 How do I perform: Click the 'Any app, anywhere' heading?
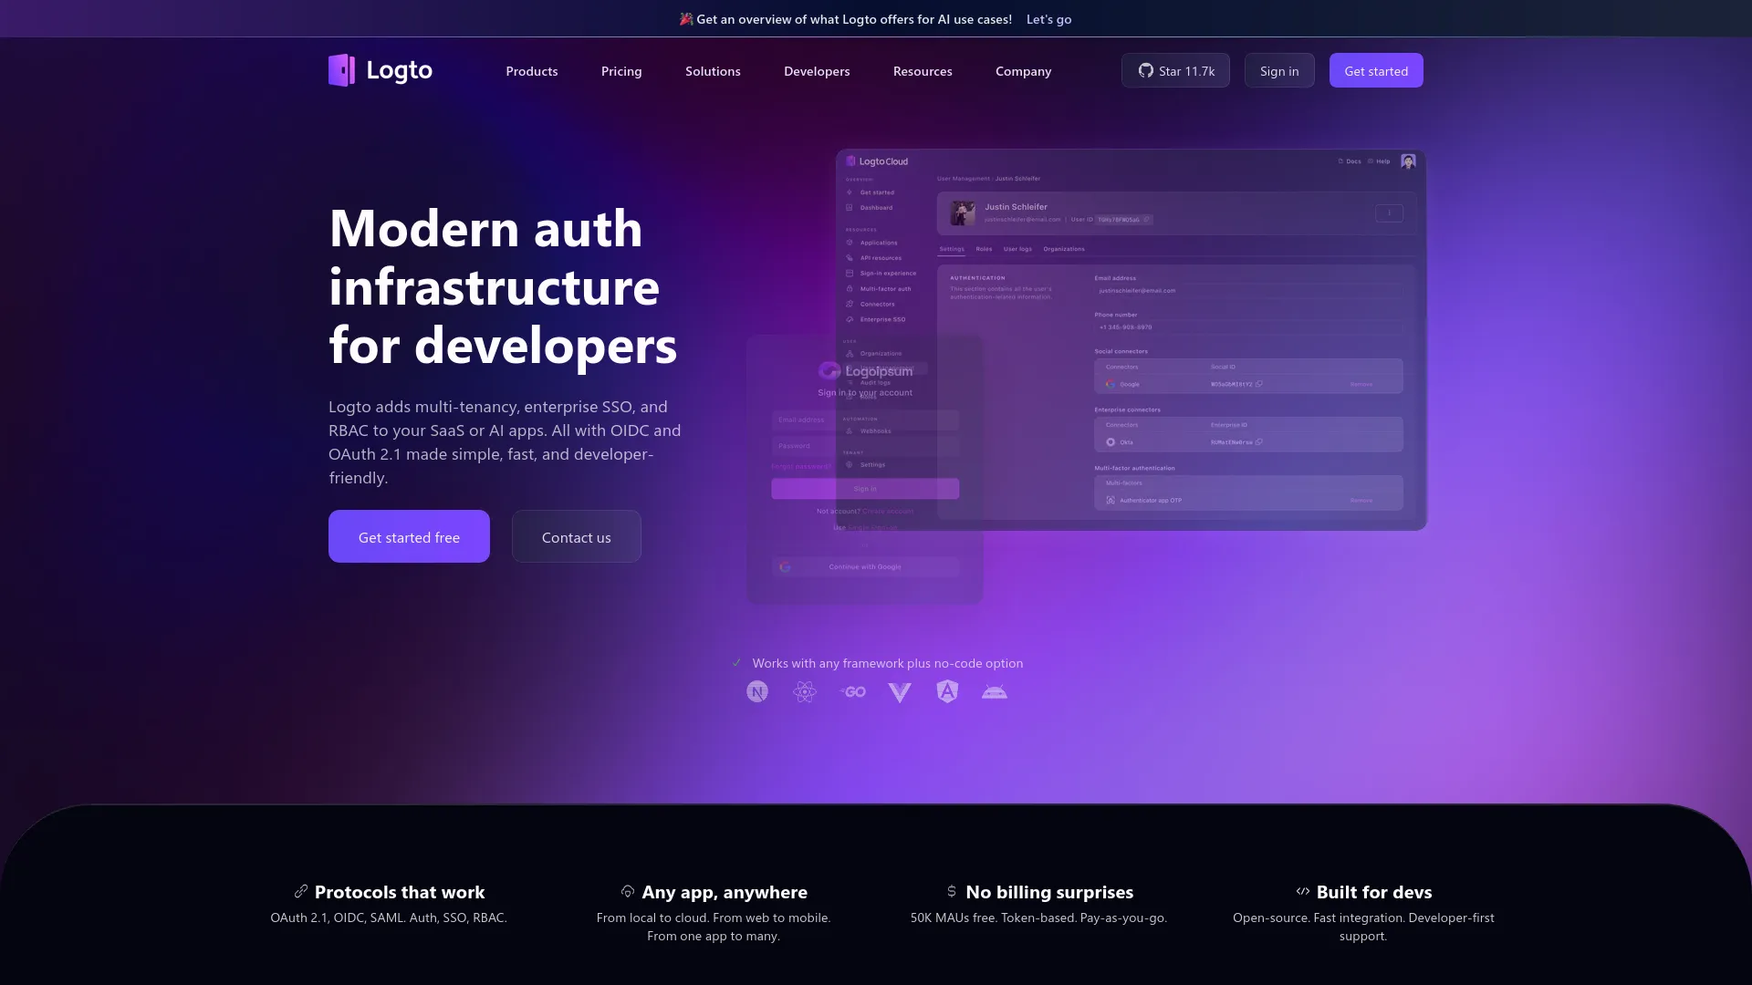click(725, 892)
